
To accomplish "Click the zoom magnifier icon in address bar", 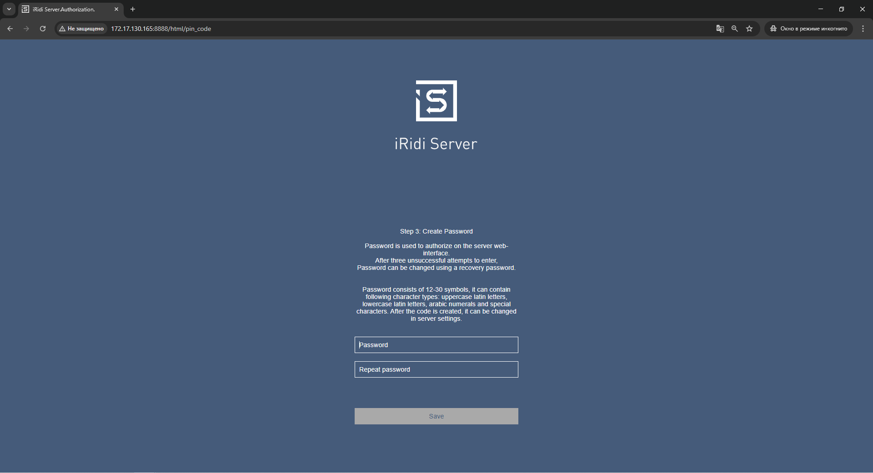I will (x=734, y=29).
